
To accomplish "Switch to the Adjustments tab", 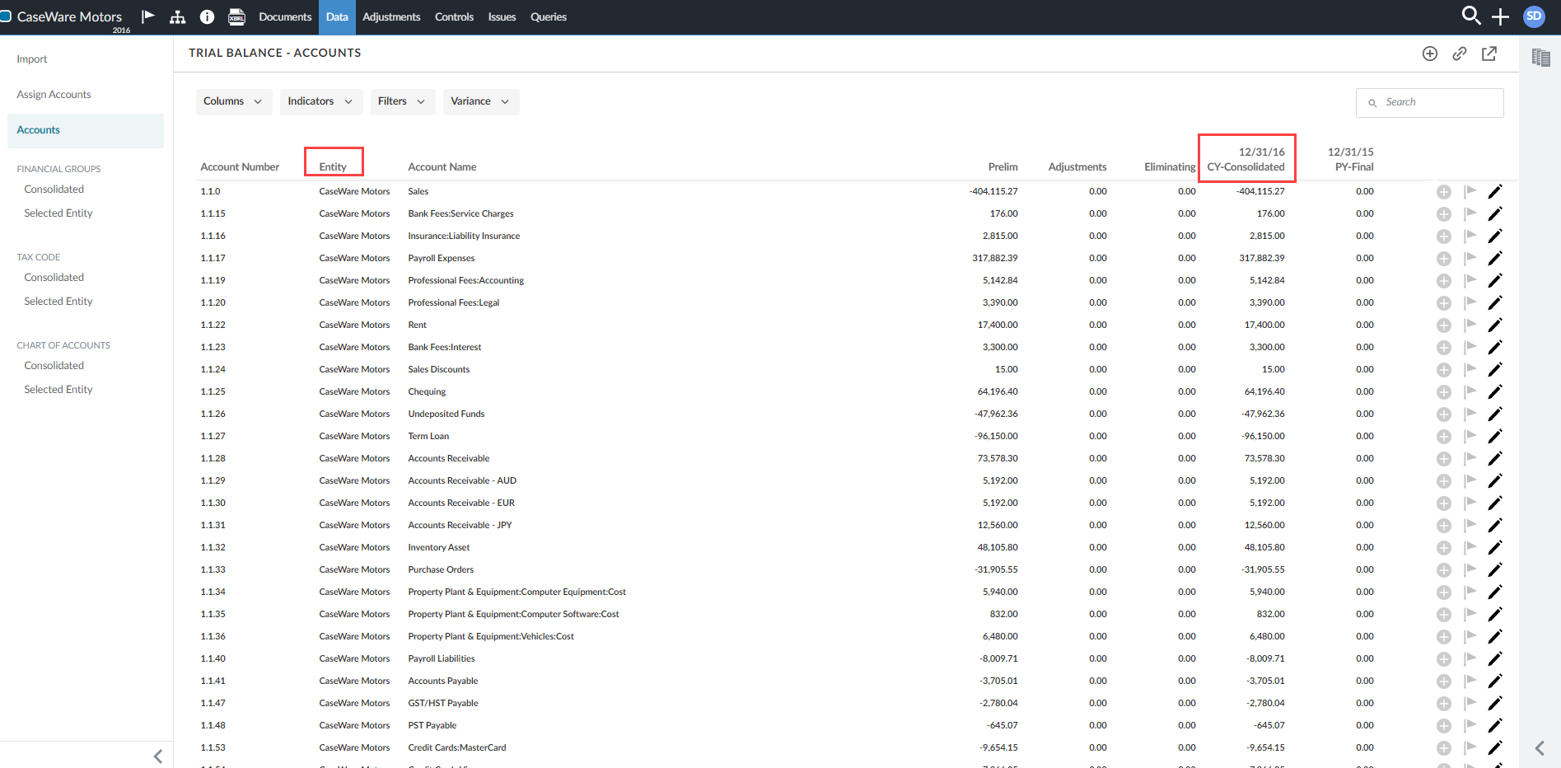I will (391, 16).
